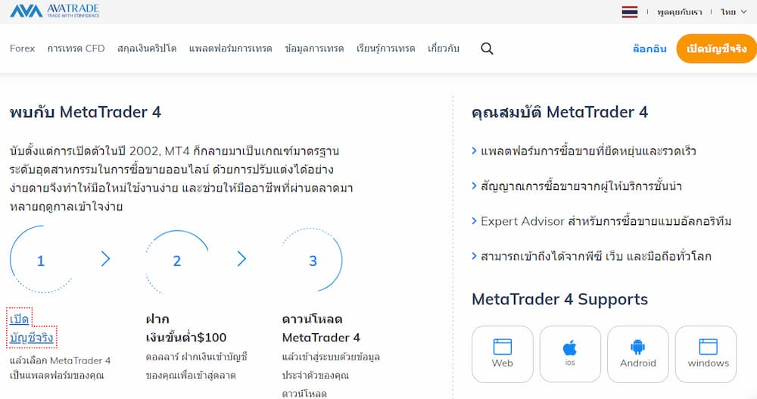Click the orange เปิดบัญชีจริง button
Screen dimensions: 757x399
[x=716, y=48]
